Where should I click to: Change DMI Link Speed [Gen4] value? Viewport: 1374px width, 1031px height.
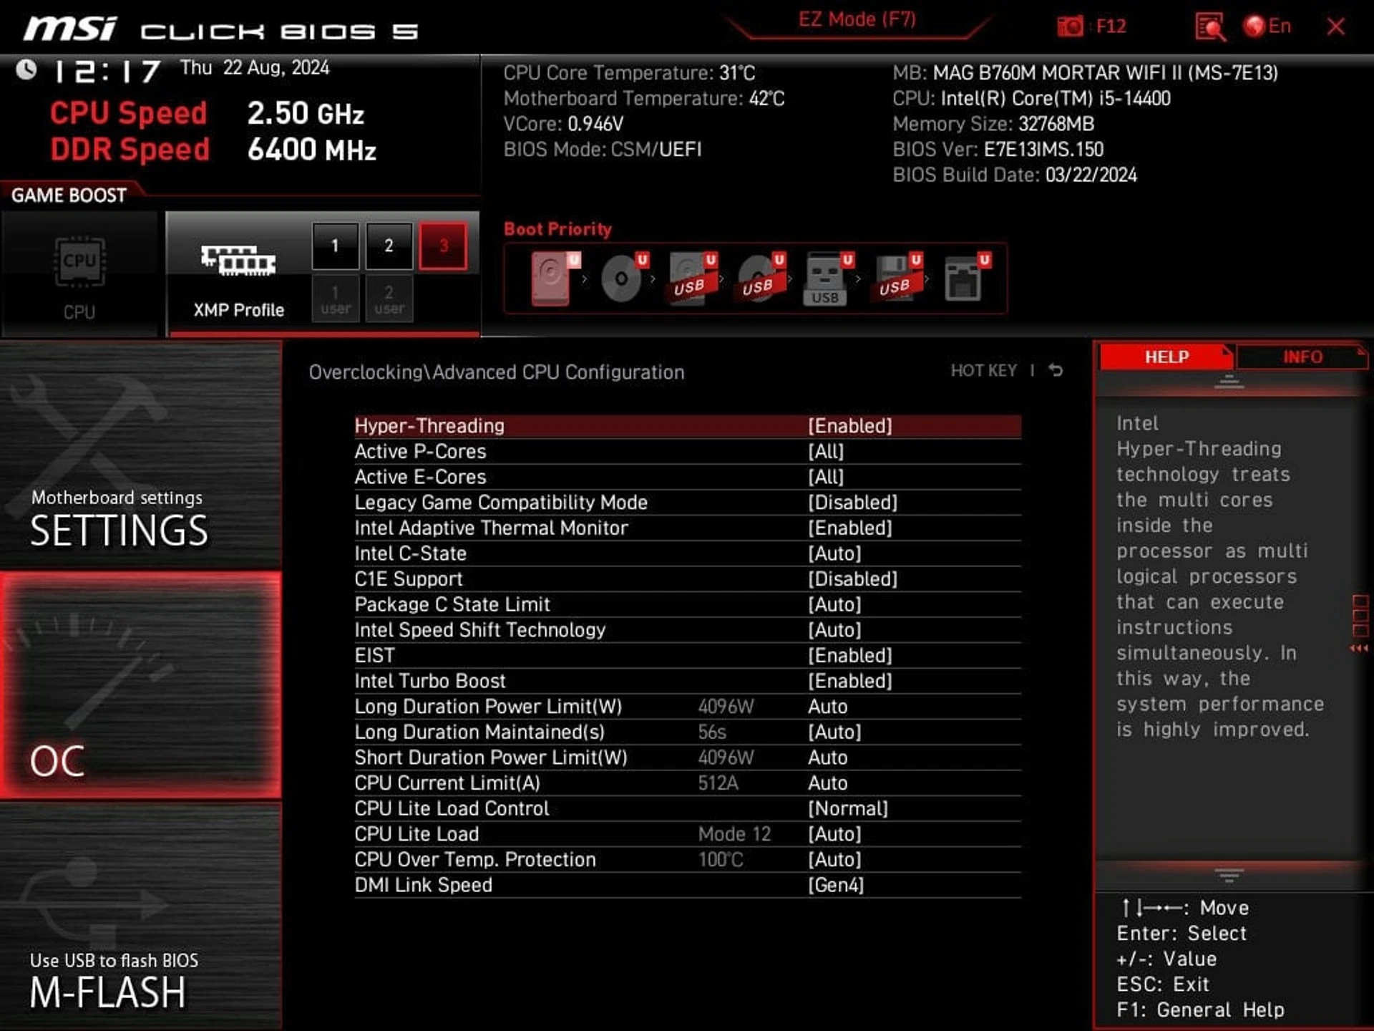pos(687,886)
